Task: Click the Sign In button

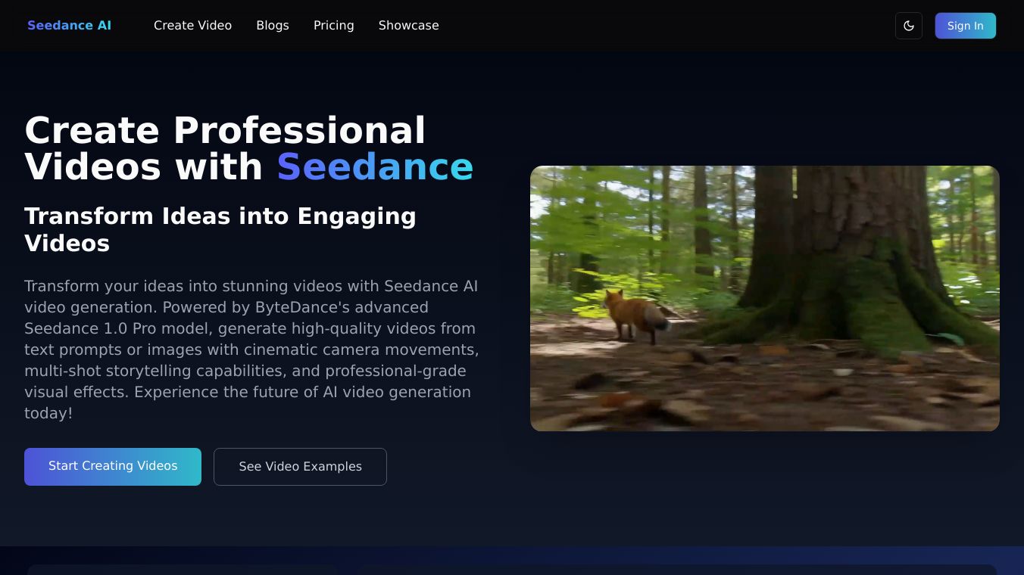Action: coord(966,26)
